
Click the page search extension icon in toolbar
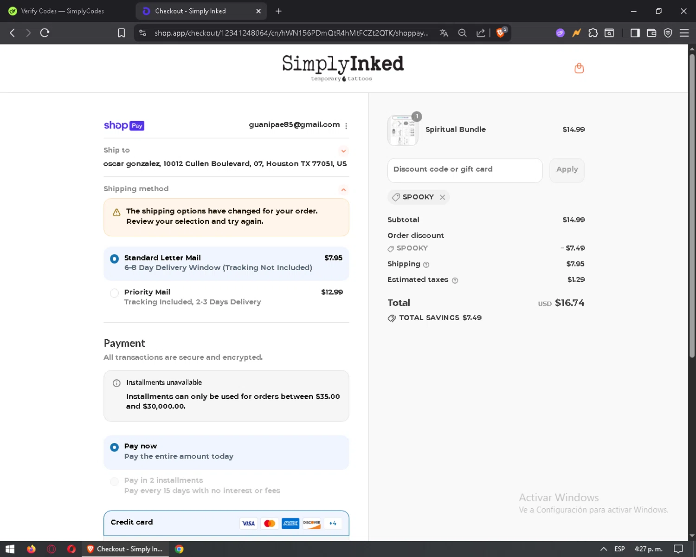pyautogui.click(x=609, y=33)
